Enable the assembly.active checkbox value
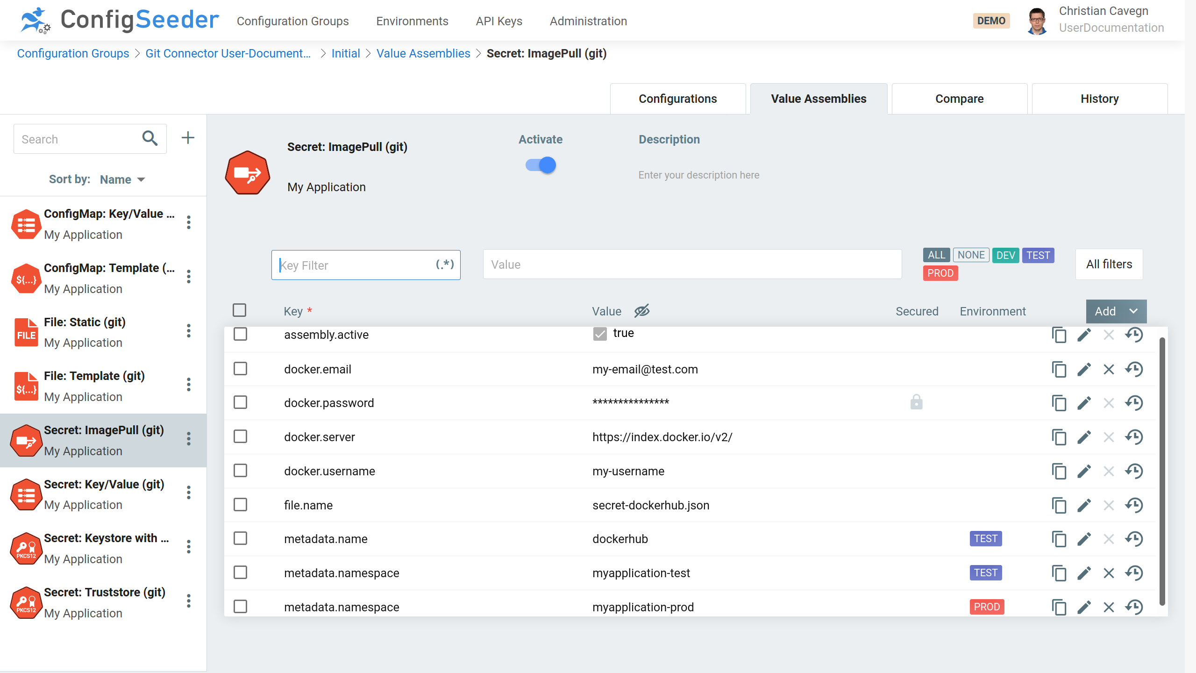Image resolution: width=1196 pixels, height=673 pixels. (x=600, y=334)
